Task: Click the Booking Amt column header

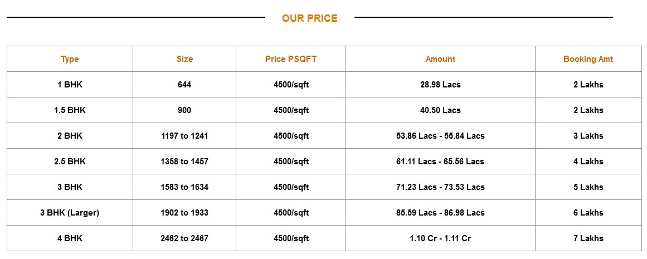Action: pos(588,59)
